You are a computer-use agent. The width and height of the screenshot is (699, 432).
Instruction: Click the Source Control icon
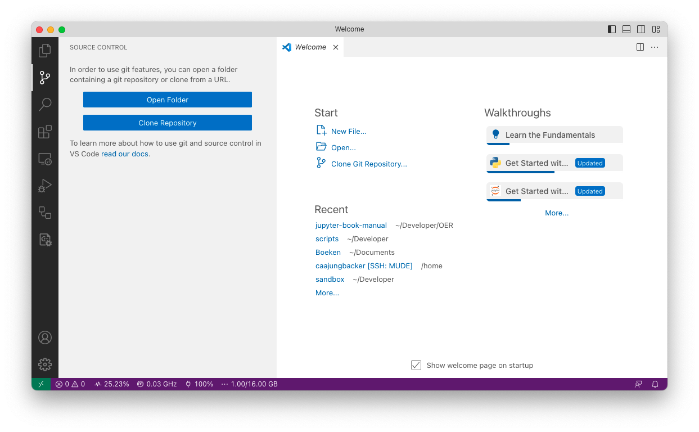[44, 78]
